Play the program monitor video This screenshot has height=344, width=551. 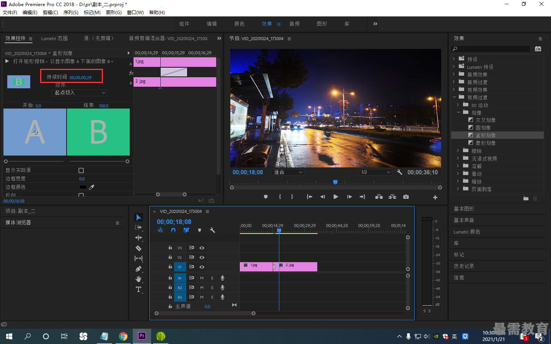[x=336, y=197]
